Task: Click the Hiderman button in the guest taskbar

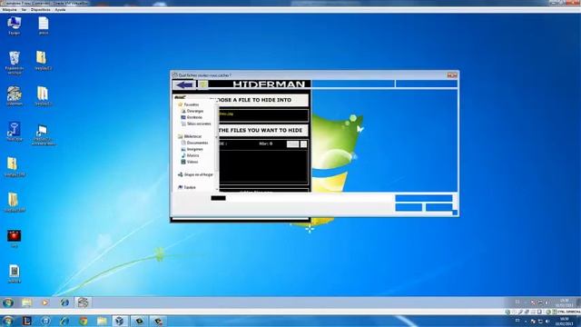Action: pos(83,302)
